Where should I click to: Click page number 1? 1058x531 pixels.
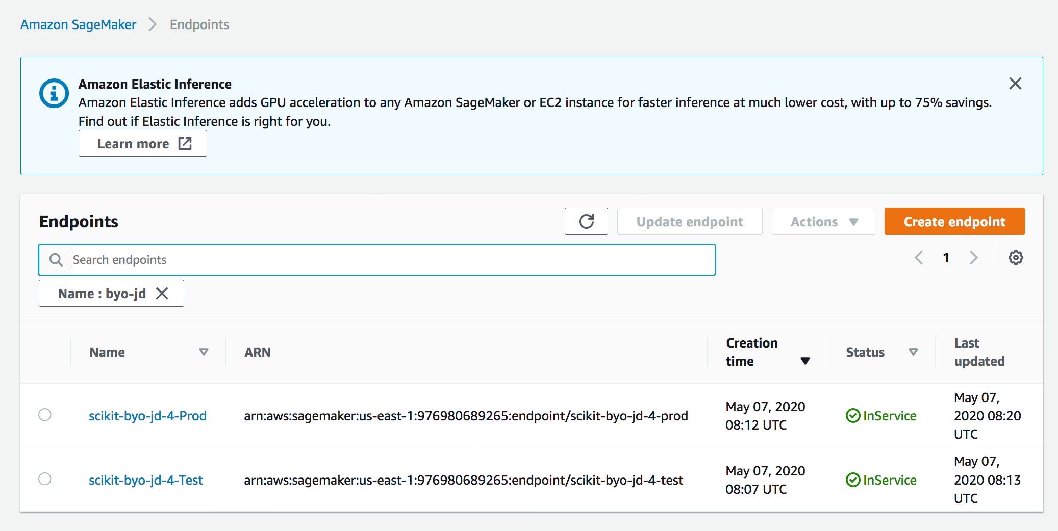pos(946,258)
